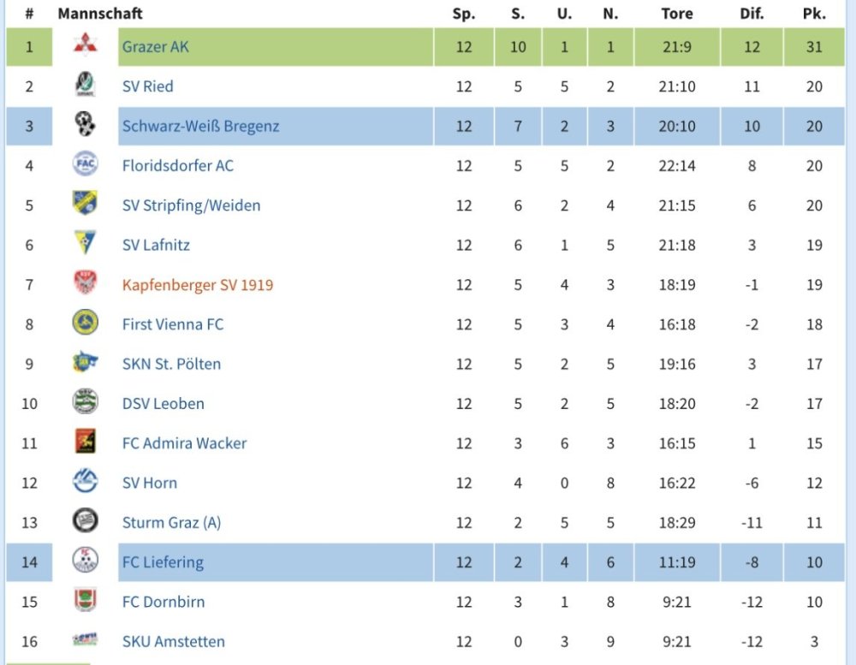Click the SV Stripfing/Weiden crest

[x=85, y=205]
